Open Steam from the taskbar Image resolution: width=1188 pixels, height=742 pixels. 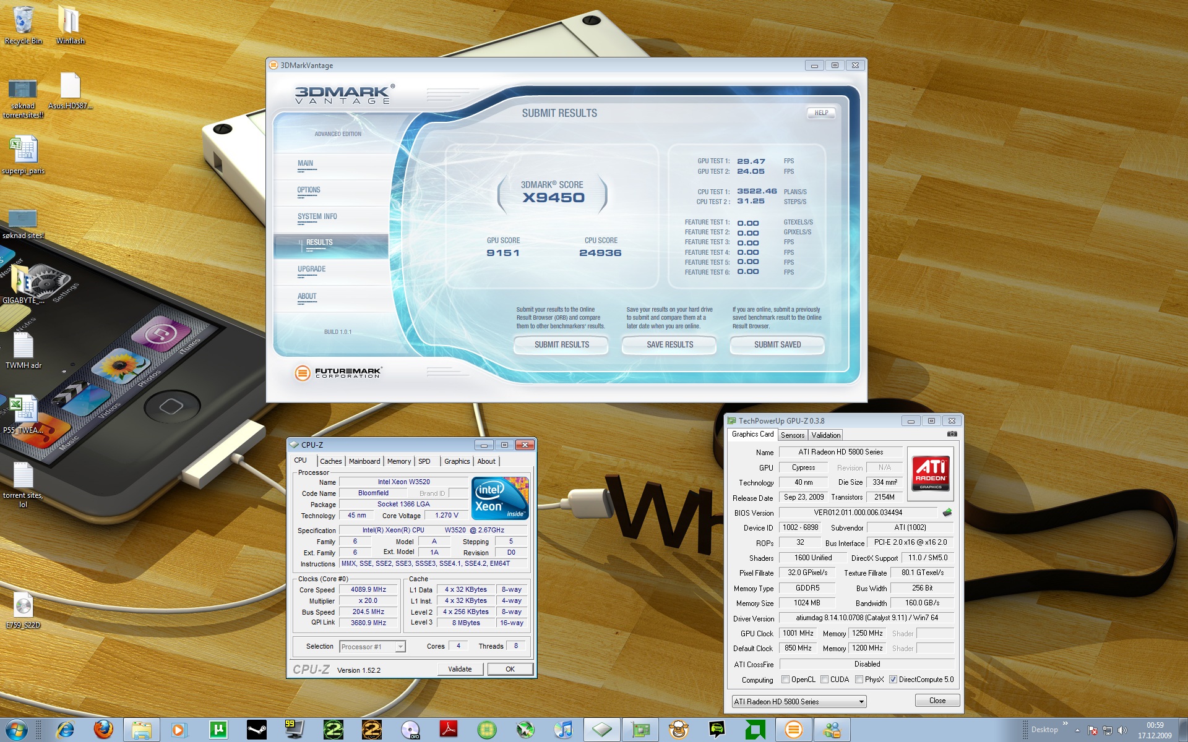[x=256, y=730]
